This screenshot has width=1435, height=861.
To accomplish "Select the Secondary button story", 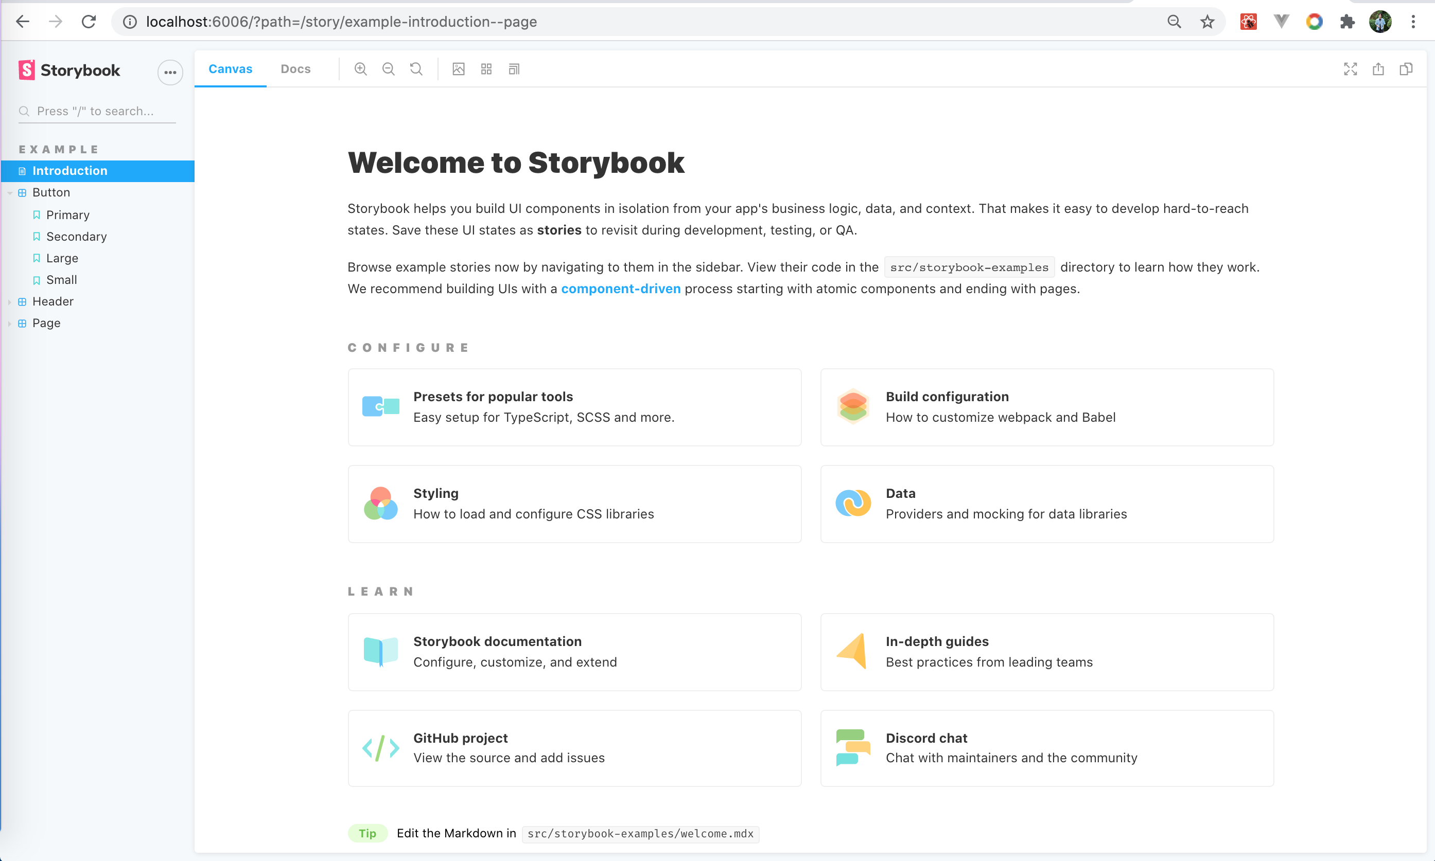I will click(77, 236).
